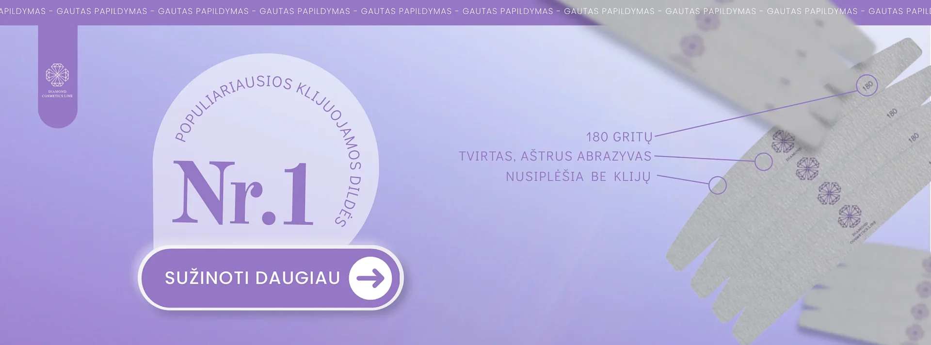Viewport: 931px width, 345px height.
Task: Select the "180 gritų" feature label
Action: pyautogui.click(x=619, y=137)
